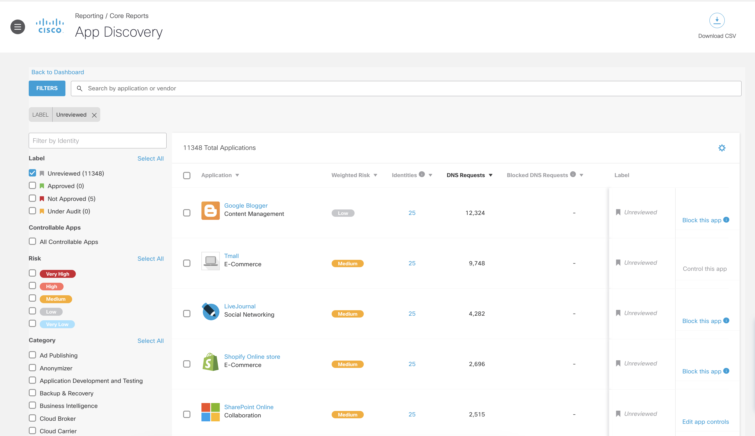Click the Reporting / Core Reports breadcrumb
Viewport: 755px width, 436px height.
coord(112,16)
